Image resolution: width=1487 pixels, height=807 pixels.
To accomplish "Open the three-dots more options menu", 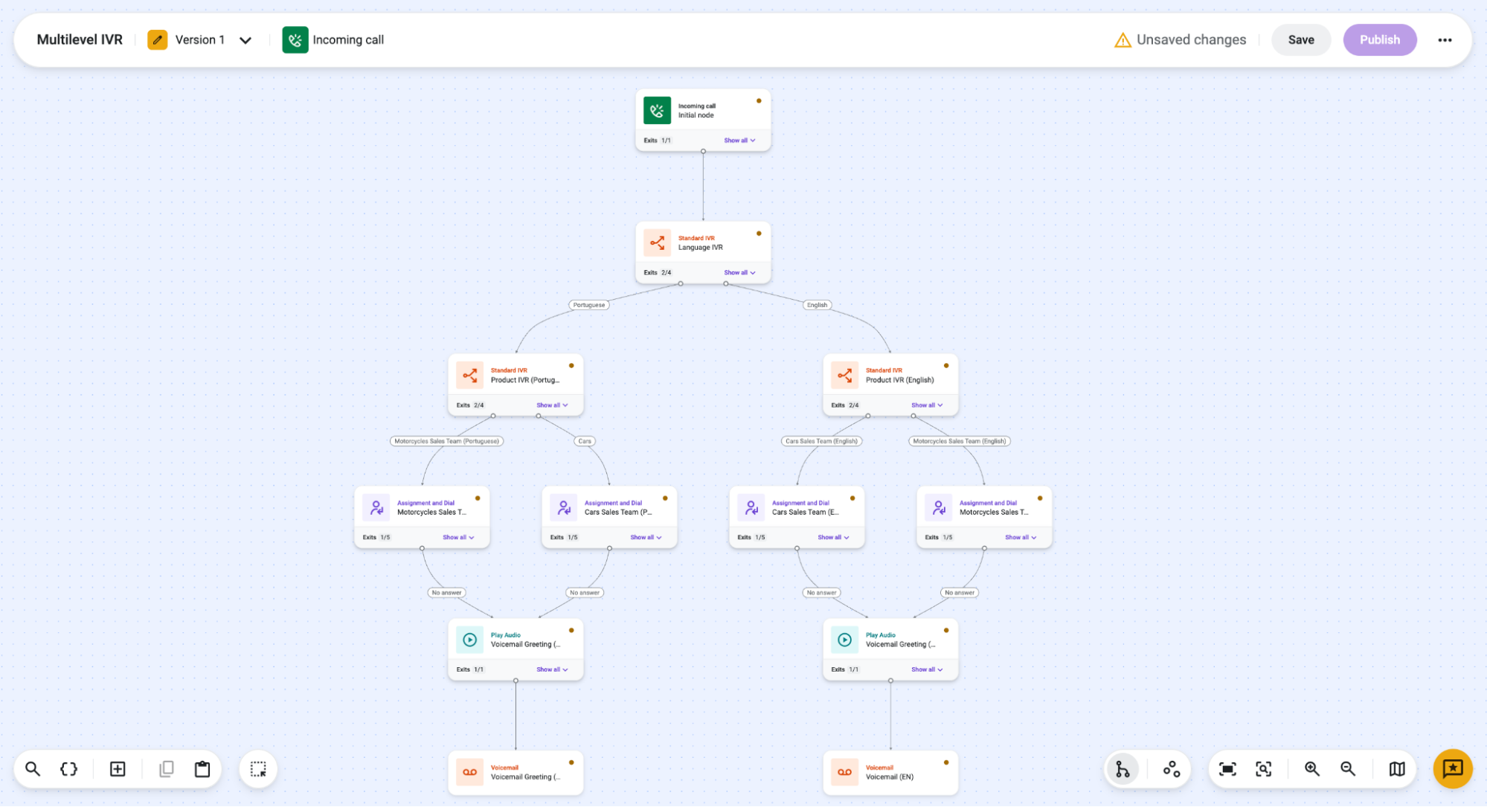I will (x=1445, y=40).
